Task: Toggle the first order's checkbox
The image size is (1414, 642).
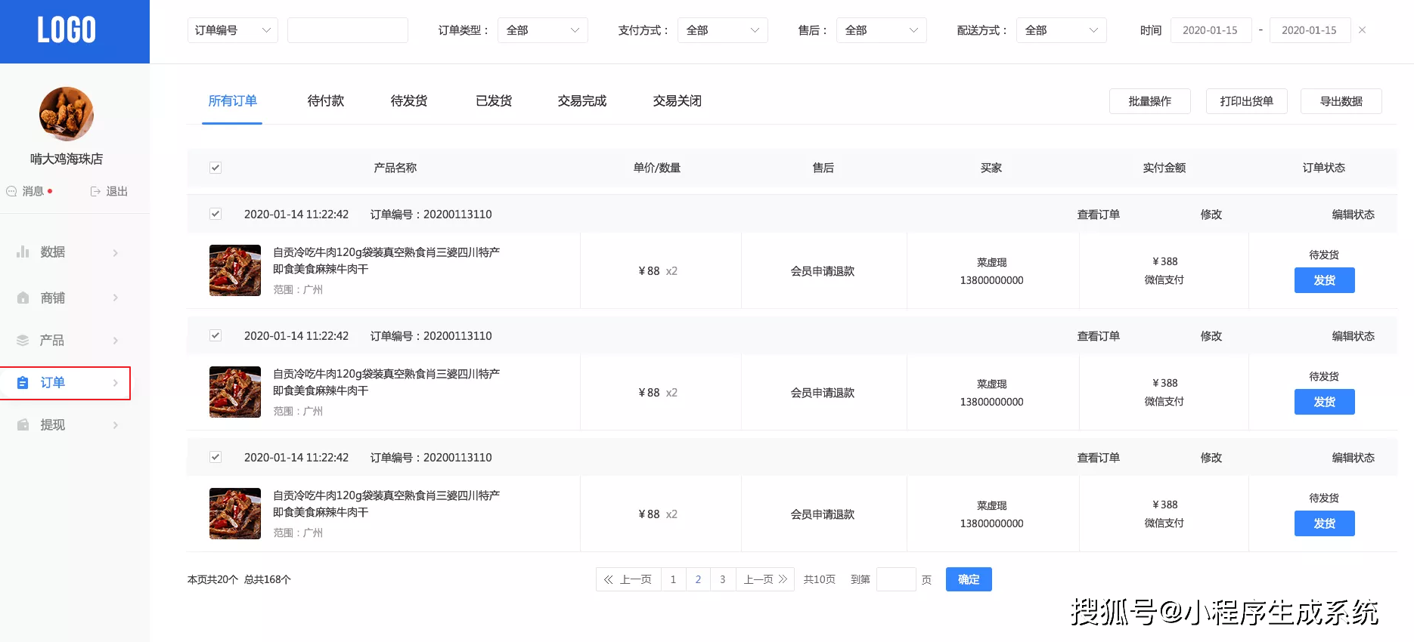Action: point(216,214)
